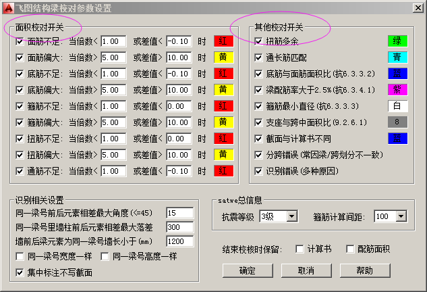Click the red swatch for 通筋不足

pos(223,171)
